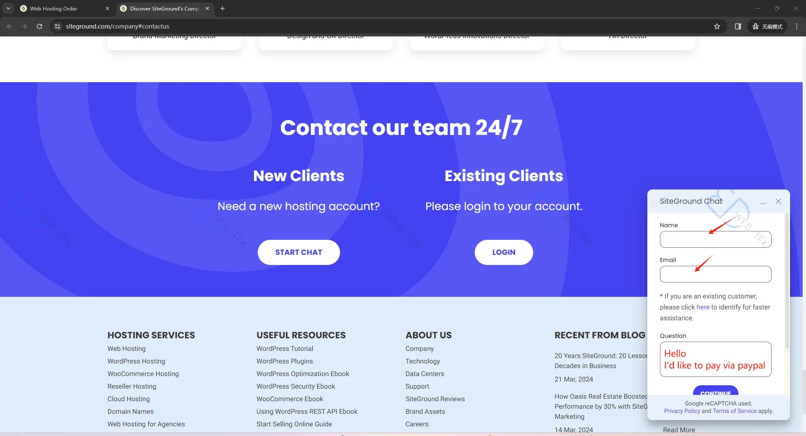This screenshot has height=436, width=806.
Task: Open the Chrome three-dot menu
Action: click(x=797, y=26)
